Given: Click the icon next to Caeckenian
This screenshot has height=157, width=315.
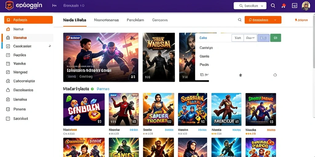Looking at the screenshot, I should tap(8, 46).
